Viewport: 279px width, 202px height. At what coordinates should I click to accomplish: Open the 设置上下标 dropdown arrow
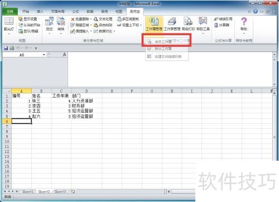[x=141, y=25]
